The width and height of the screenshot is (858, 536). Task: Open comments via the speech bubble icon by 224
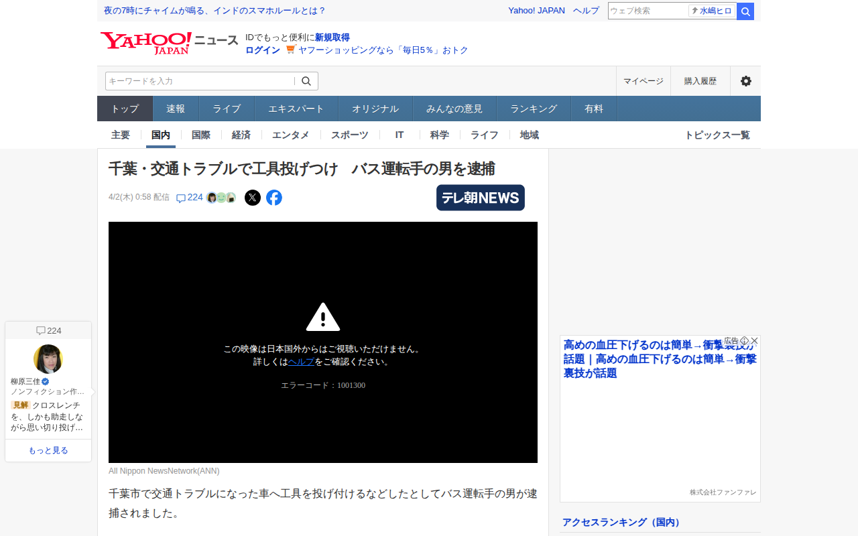point(180,198)
